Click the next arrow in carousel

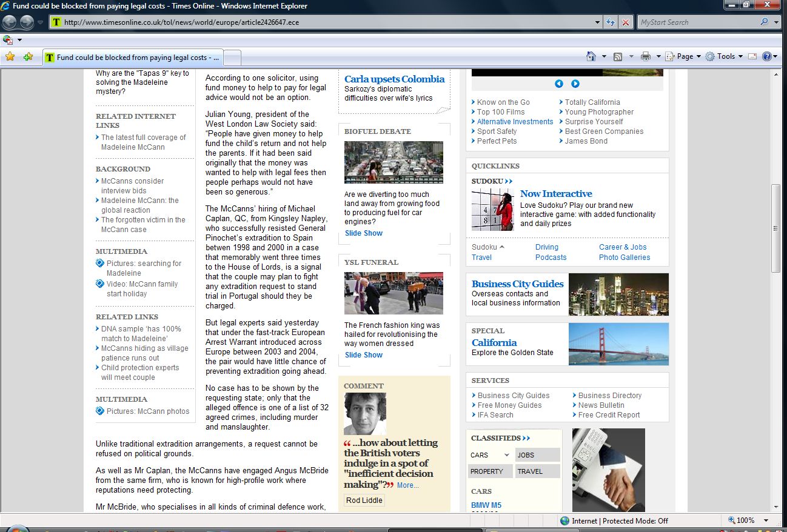point(575,84)
